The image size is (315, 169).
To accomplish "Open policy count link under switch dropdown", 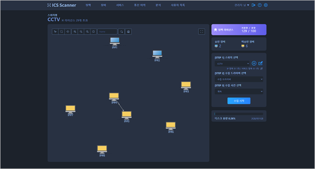I will pos(244,68).
